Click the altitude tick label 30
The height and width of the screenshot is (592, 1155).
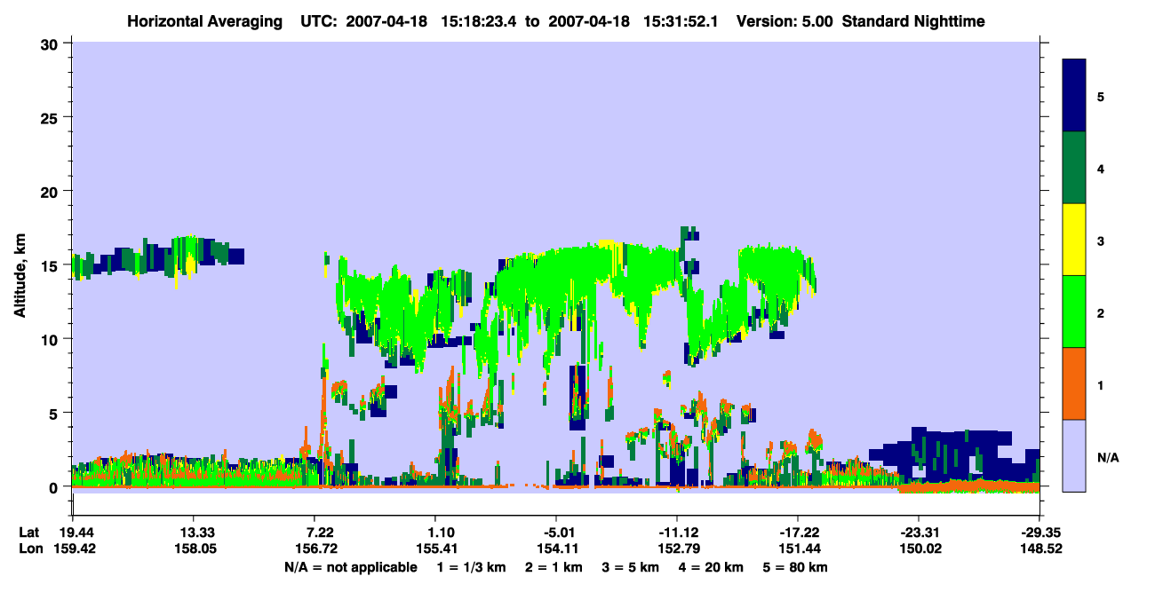point(52,43)
